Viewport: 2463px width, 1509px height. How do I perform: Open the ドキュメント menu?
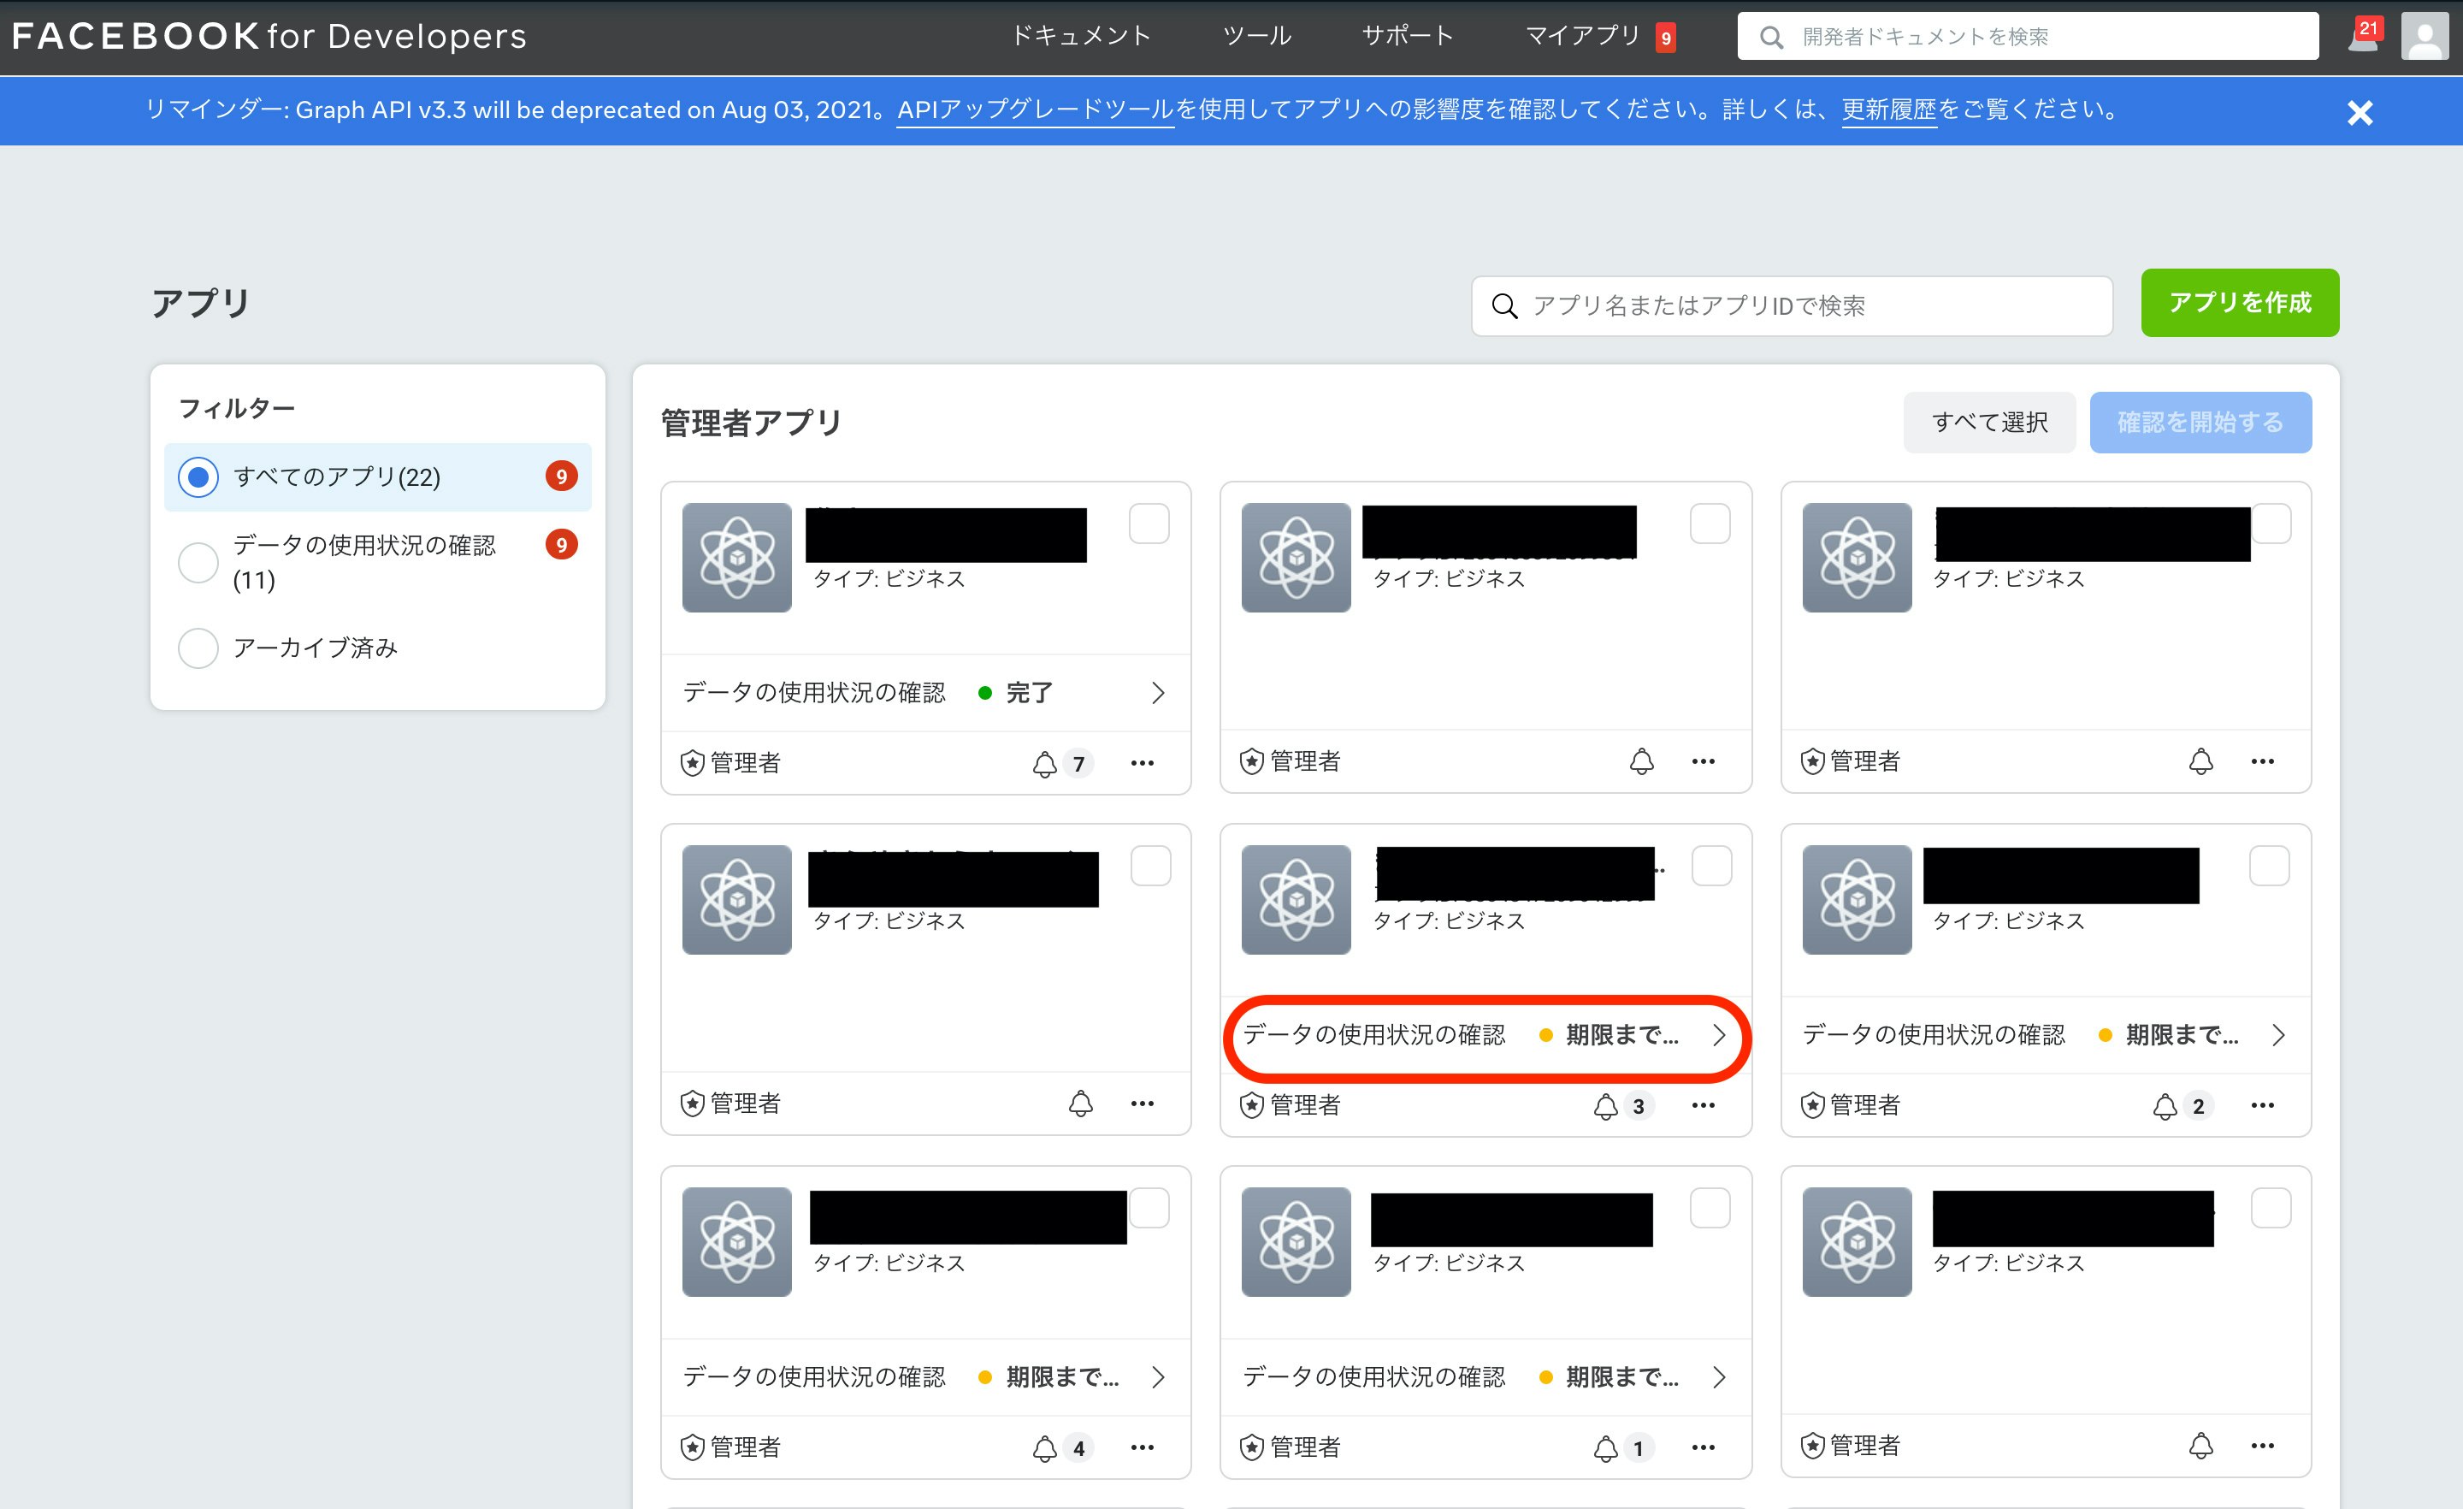(x=1081, y=36)
